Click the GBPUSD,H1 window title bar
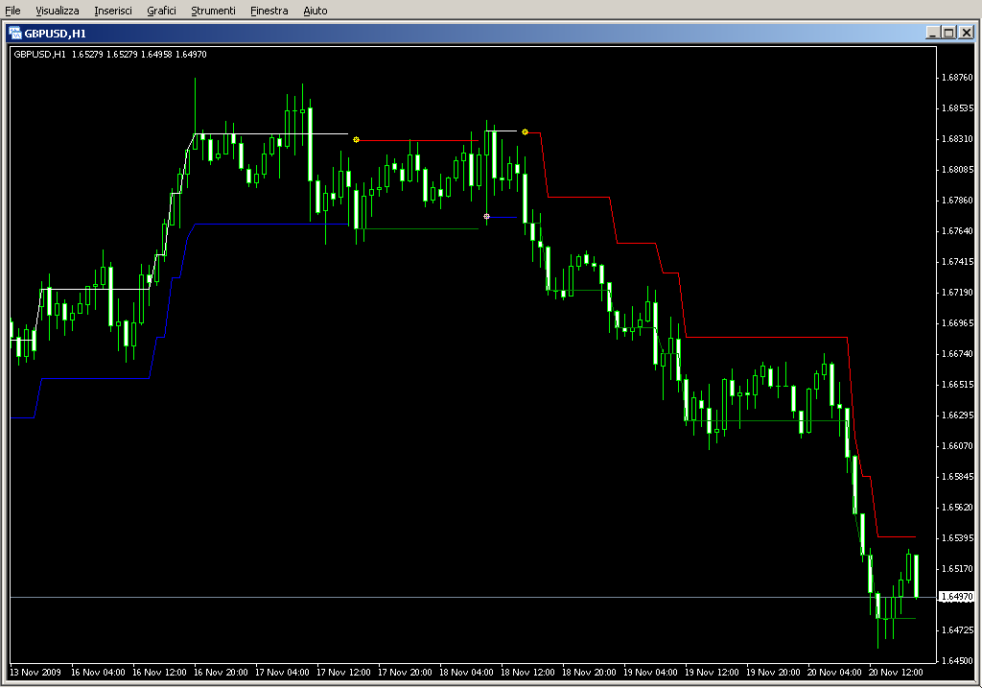Viewport: 982px width, 688px height. tap(491, 34)
